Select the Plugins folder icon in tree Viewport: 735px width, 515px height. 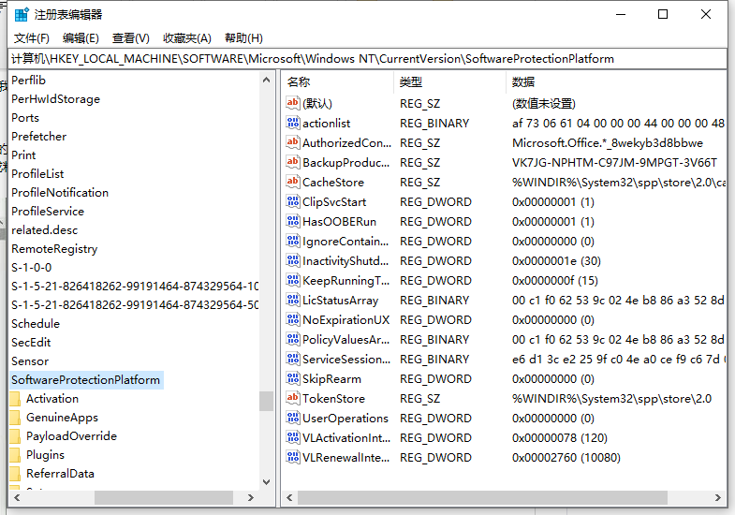(15, 455)
